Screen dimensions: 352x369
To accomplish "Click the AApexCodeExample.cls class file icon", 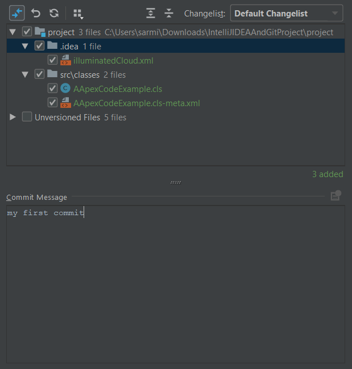I will 65,89.
